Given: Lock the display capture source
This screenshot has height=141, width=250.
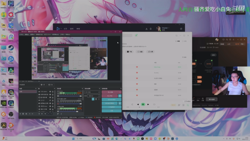Looking at the screenshot, I should pos(52,97).
